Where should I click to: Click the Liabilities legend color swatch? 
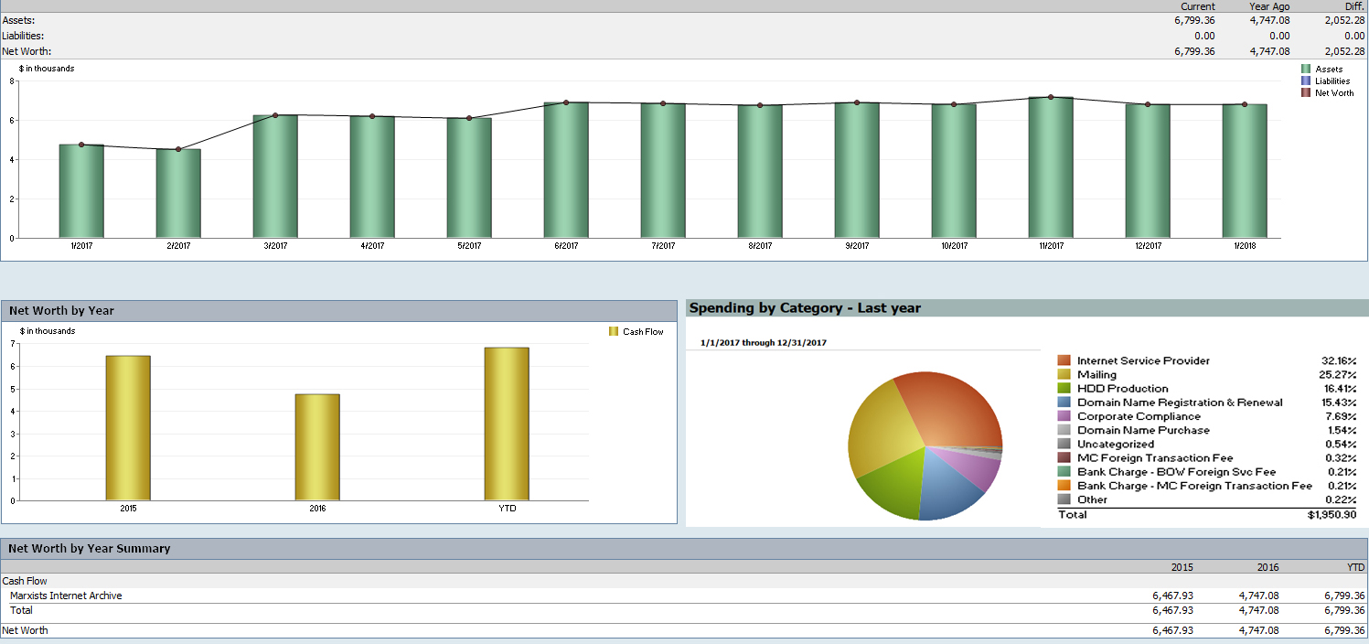coord(1306,80)
